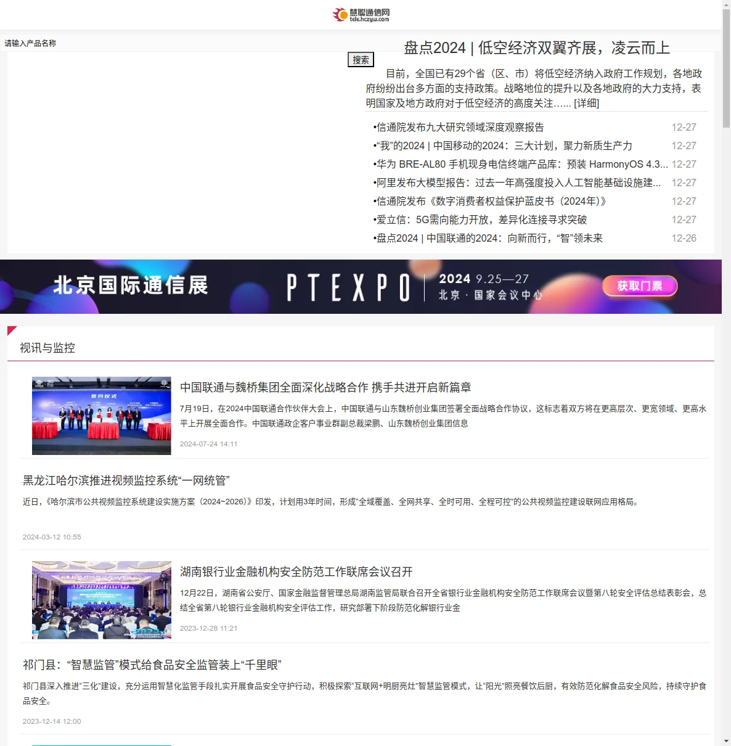
Task: Open "我"的2024 | 中国移动的2024 article
Action: 504,146
